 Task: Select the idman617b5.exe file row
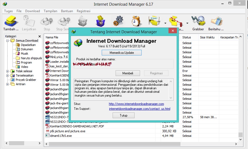(141, 136)
